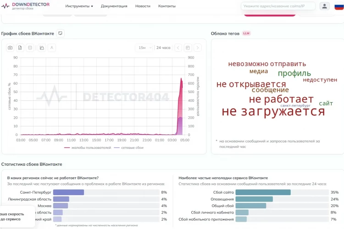Screen dimensions: 344x229
Task: Click the Downdetector logo in the header
Action: coord(25,6)
